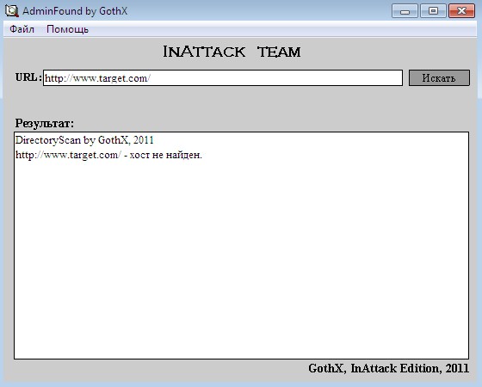Maximize the AdminFound window
482x387 pixels.
(433, 11)
